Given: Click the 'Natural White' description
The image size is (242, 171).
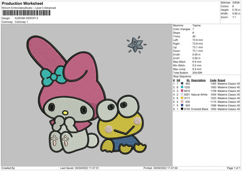Looking at the screenshot, I should tap(199, 95).
